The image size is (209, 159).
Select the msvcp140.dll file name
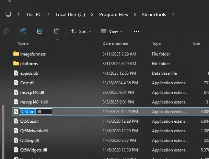click(x=32, y=93)
